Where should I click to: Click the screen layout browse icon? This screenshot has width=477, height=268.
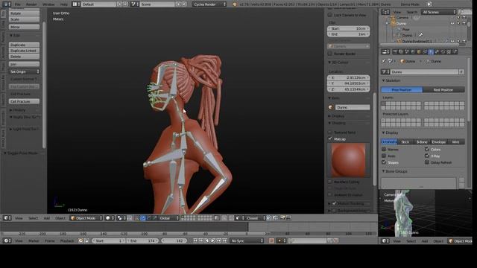76,4
